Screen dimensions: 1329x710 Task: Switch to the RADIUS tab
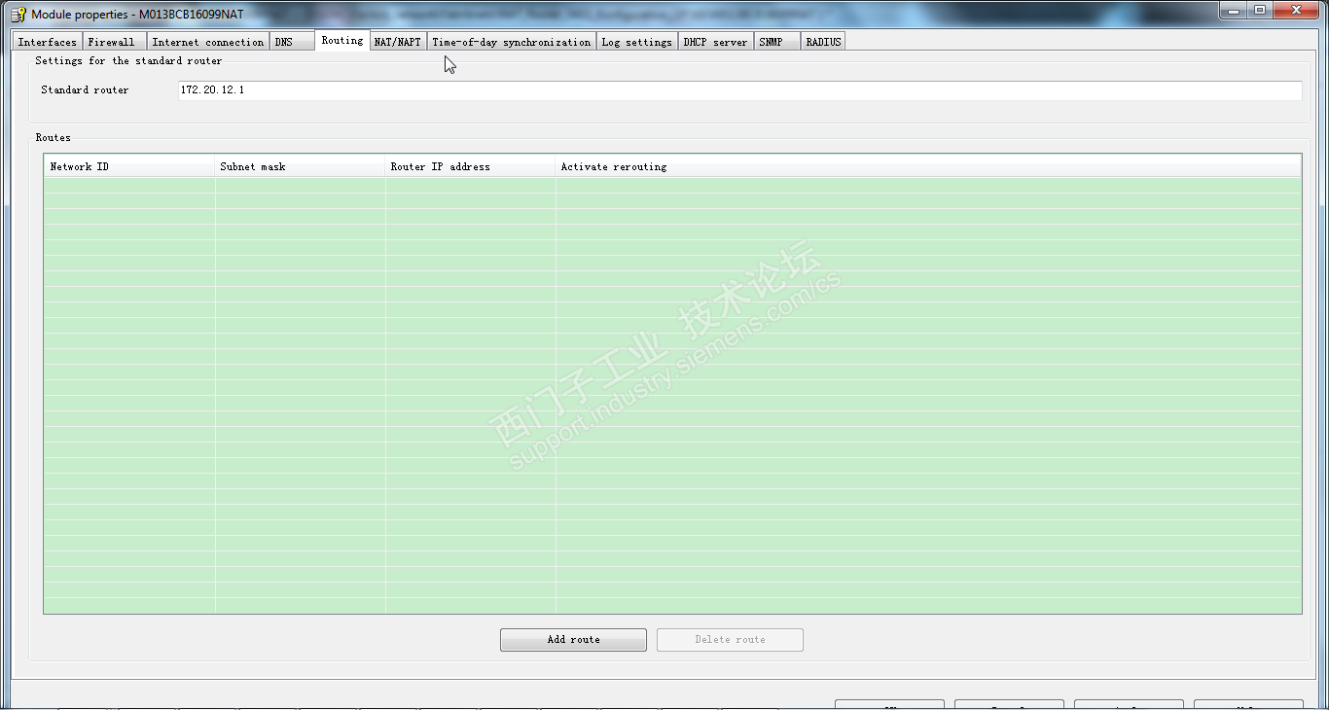point(823,42)
